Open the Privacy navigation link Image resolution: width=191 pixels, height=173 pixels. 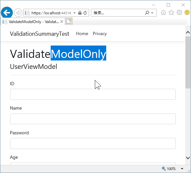[100, 33]
